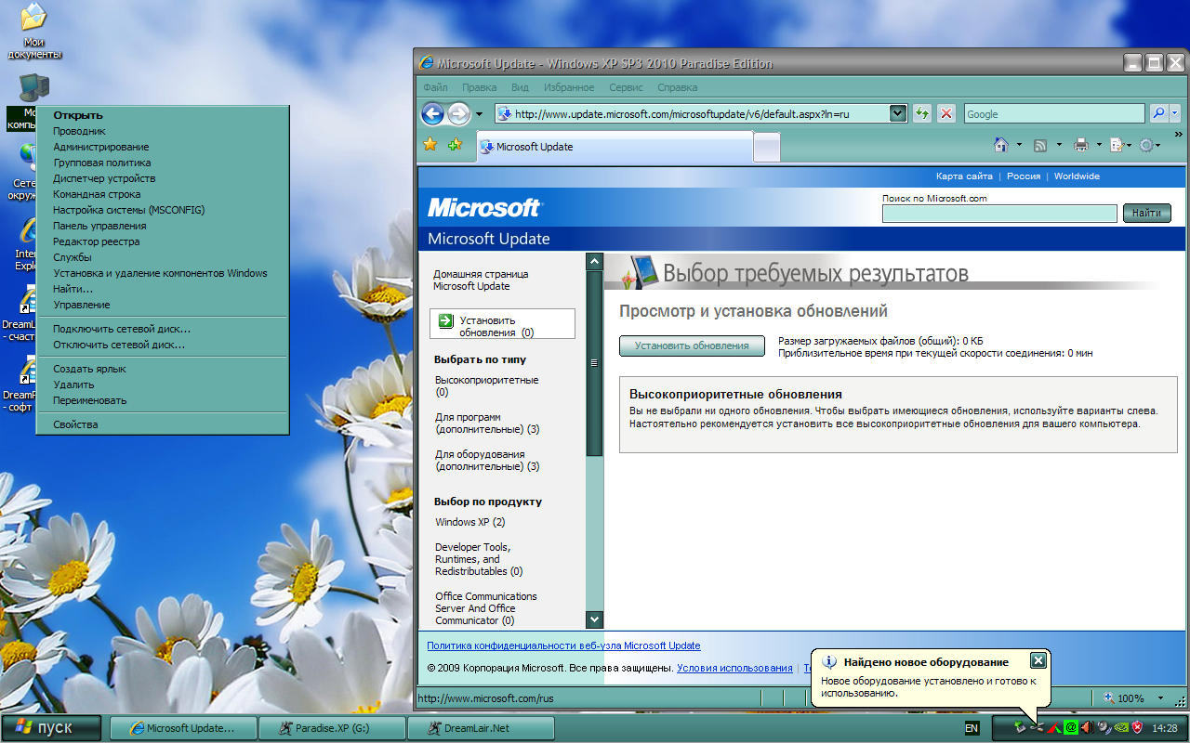Select Диспетчер устройств in context menu
1190x743 pixels.
click(x=104, y=178)
